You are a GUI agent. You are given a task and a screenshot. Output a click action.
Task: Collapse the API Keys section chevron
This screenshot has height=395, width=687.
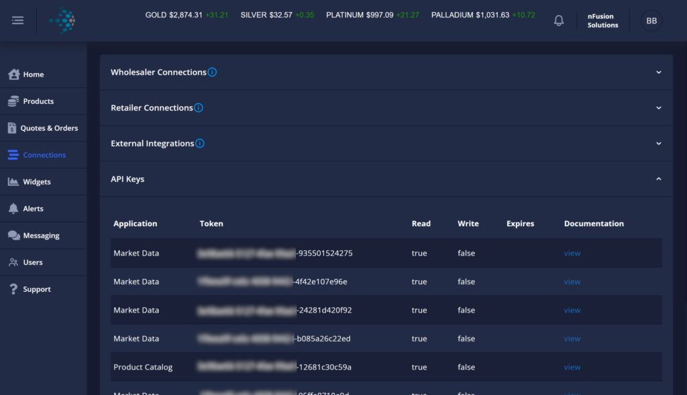(659, 178)
